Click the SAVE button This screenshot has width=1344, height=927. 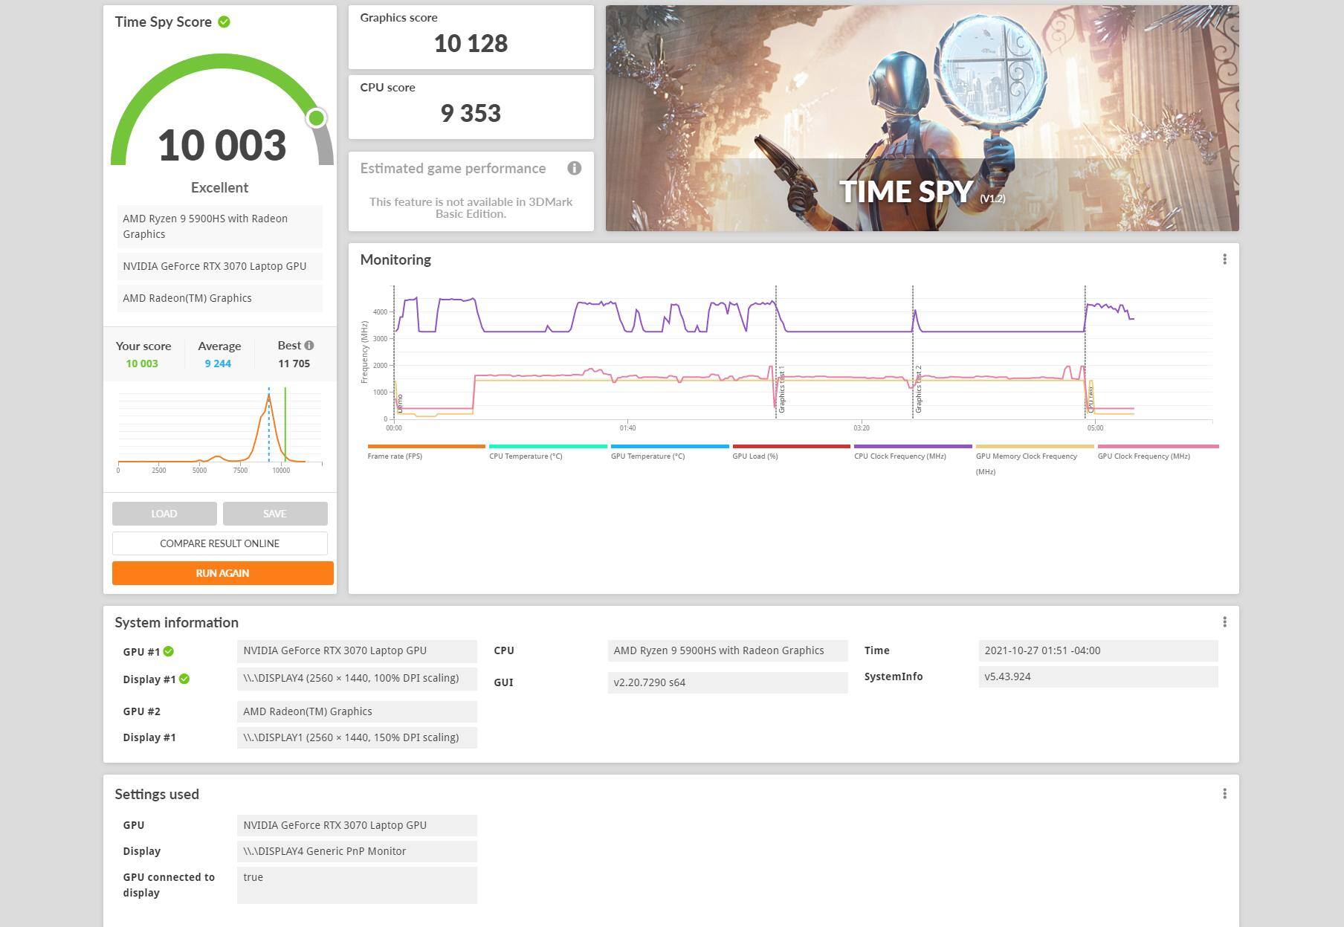(x=274, y=514)
